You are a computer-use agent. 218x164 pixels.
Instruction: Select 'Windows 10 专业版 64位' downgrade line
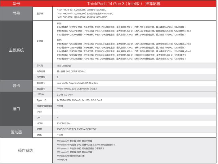tap(86, 145)
